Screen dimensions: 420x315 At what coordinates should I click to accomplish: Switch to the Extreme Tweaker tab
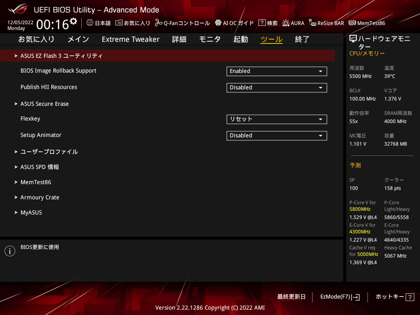pos(130,39)
